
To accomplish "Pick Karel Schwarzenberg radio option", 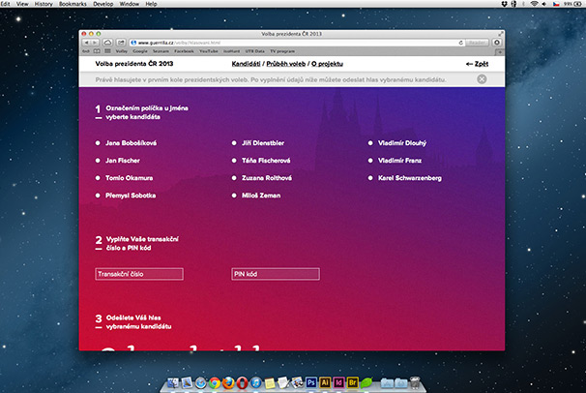I will 371,178.
